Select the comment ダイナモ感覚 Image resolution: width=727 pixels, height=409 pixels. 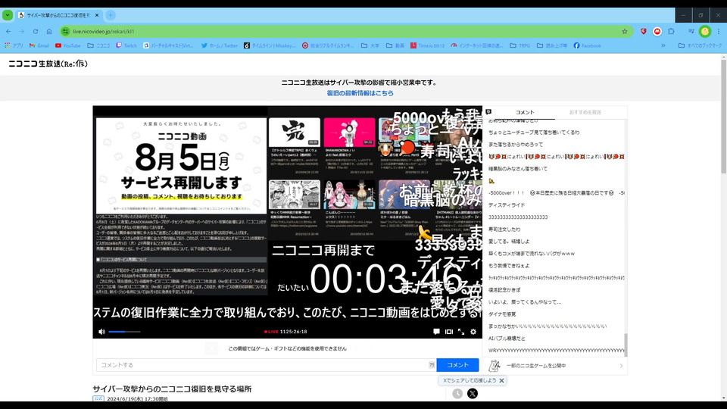501,314
